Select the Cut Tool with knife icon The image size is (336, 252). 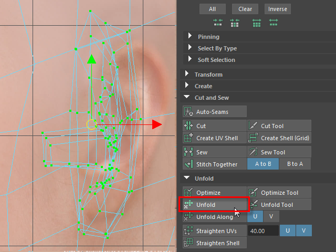253,126
